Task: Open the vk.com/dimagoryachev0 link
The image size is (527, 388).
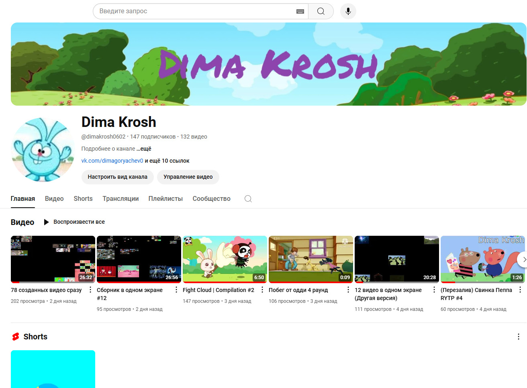Action: pyautogui.click(x=112, y=161)
